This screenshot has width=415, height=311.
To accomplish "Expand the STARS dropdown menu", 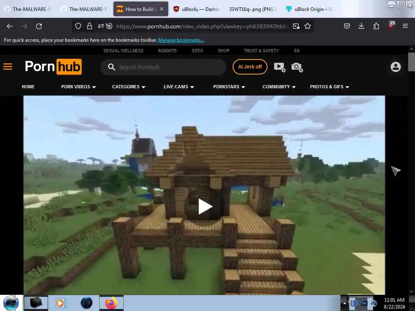I will 229,87.
